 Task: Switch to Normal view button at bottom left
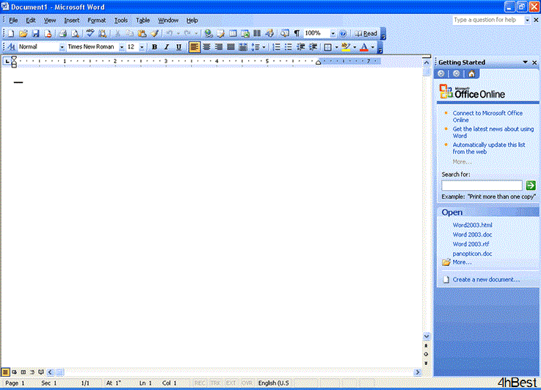[x=5, y=372]
